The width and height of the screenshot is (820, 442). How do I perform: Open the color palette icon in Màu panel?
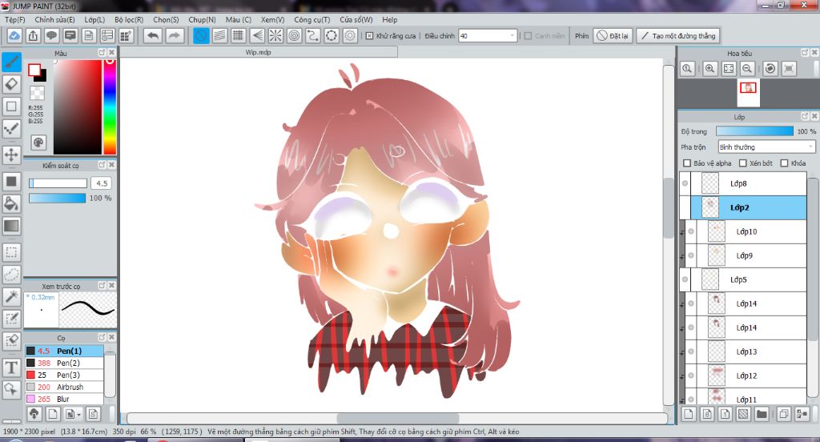pyautogui.click(x=38, y=143)
